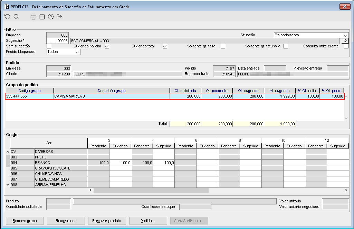Click the double-arrow button beside Sugestão
Image resolution: width=354 pixels, height=229 pixels.
click(345, 41)
